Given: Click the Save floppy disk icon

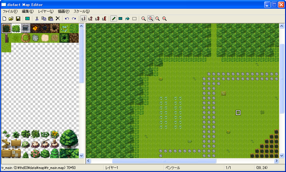Looking at the screenshot, I should click(x=18, y=19).
